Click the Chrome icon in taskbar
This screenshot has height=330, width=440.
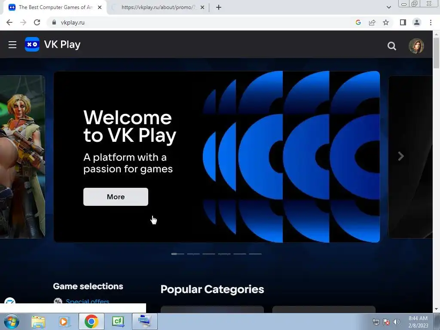click(91, 321)
